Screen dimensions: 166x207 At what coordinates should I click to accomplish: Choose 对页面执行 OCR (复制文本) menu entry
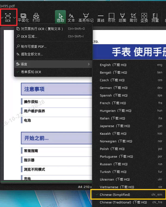tap(53, 29)
